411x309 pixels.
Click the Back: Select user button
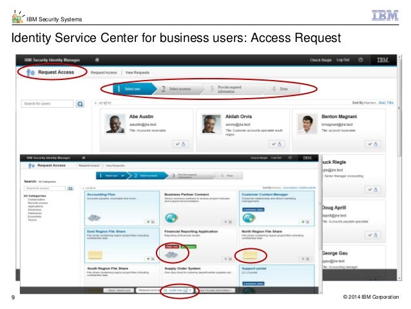119,290
